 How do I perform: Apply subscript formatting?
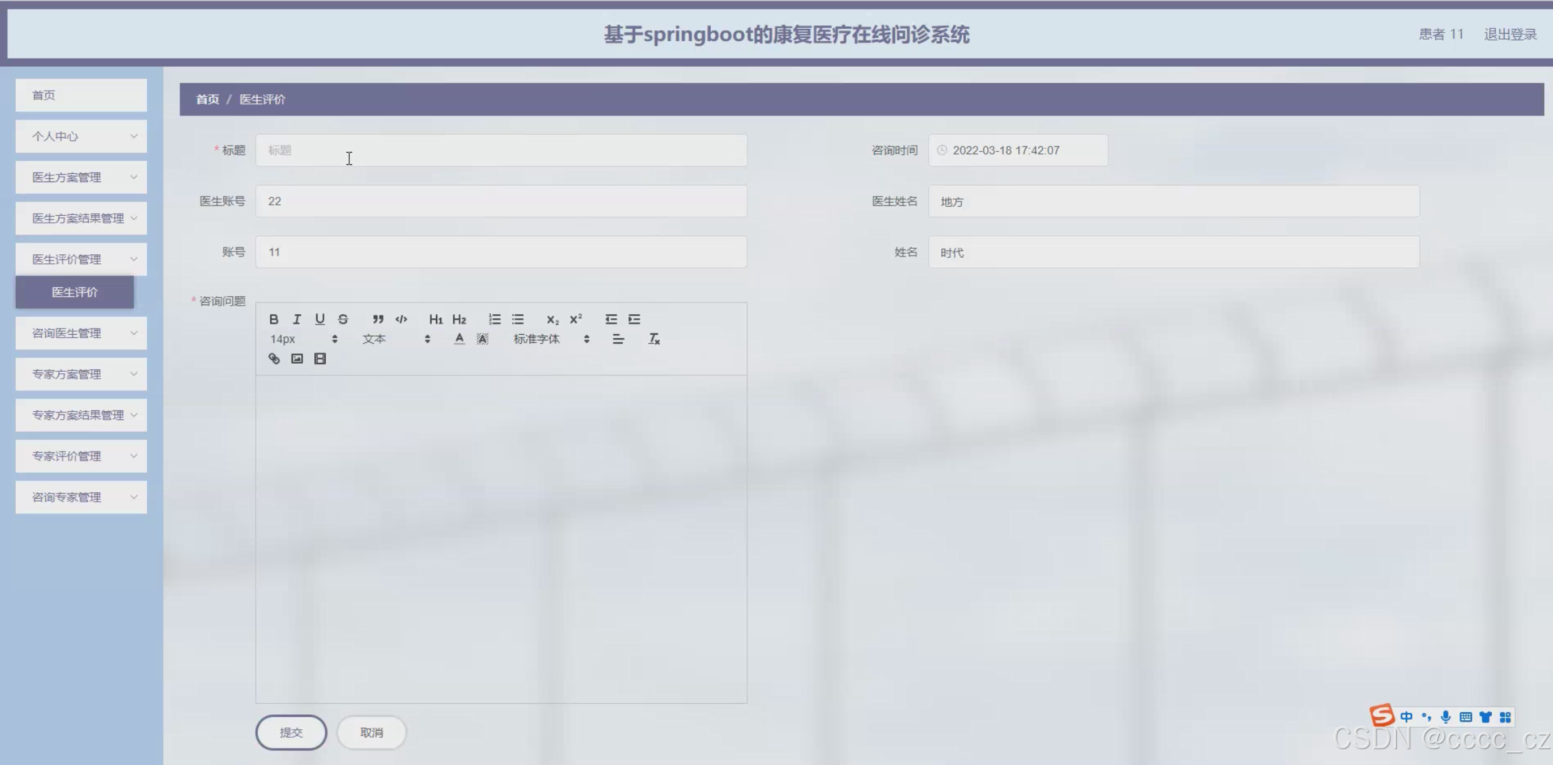(x=552, y=319)
